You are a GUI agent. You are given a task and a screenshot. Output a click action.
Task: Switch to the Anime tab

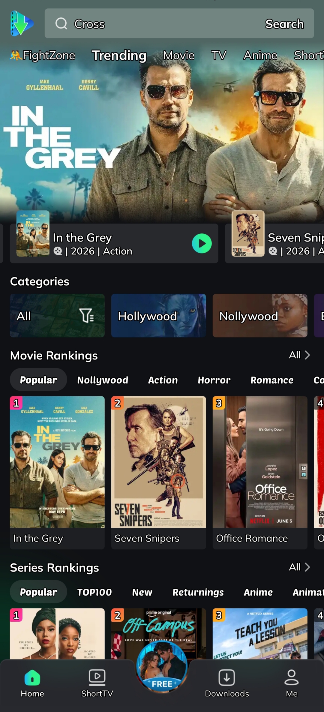click(x=260, y=55)
